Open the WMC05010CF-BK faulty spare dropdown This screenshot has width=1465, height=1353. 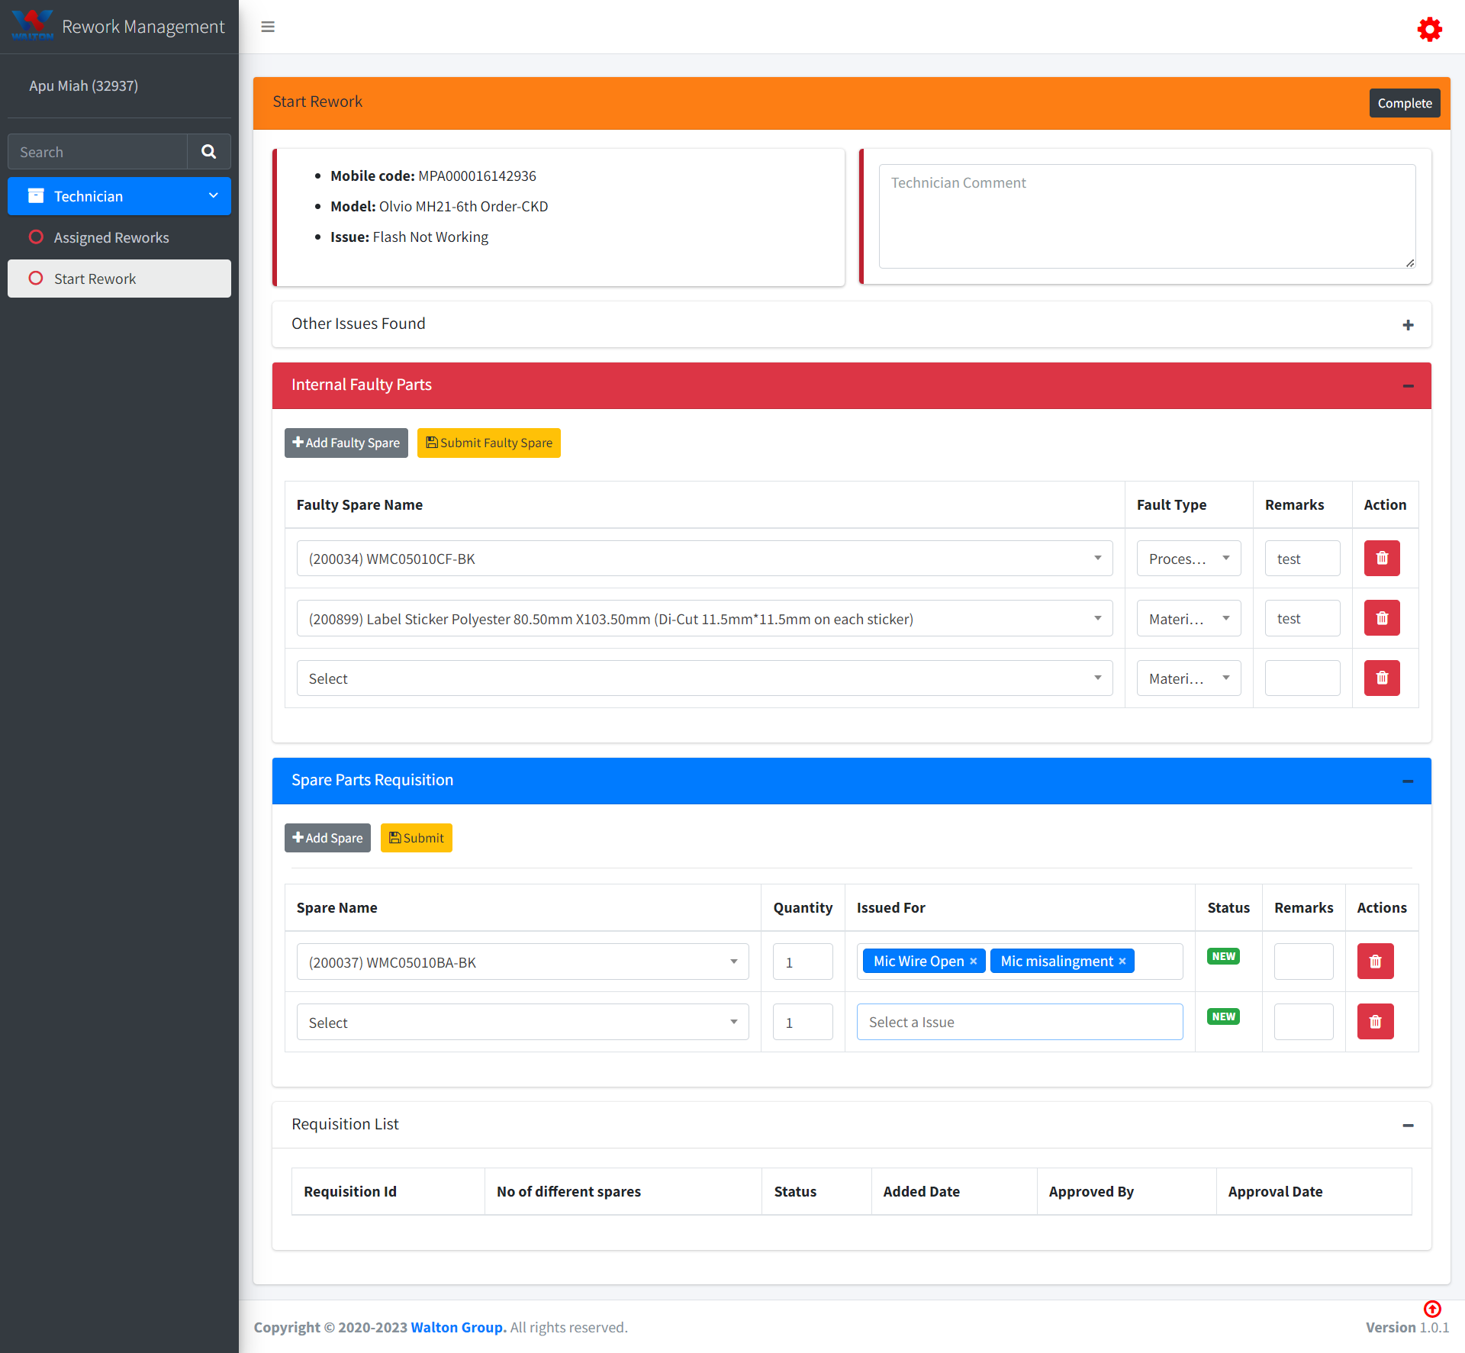click(704, 559)
